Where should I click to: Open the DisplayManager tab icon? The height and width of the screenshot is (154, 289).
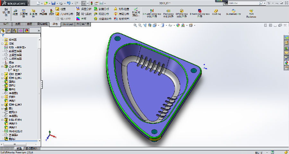(27, 31)
